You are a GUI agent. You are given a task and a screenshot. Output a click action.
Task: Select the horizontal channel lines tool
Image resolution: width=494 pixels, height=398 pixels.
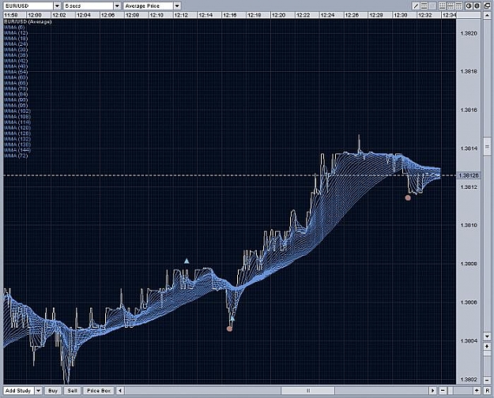pyautogui.click(x=424, y=6)
